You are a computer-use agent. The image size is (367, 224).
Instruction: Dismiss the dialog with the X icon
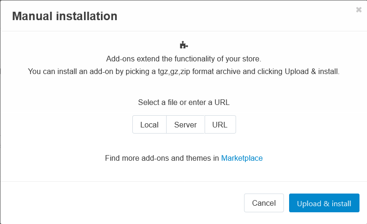click(x=359, y=10)
